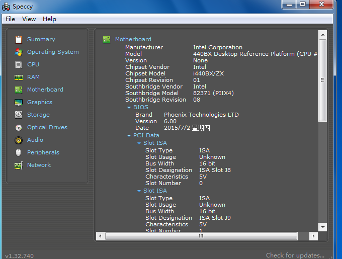This screenshot has height=259, width=342.
Task: Open the Help menu
Action: (x=49, y=19)
